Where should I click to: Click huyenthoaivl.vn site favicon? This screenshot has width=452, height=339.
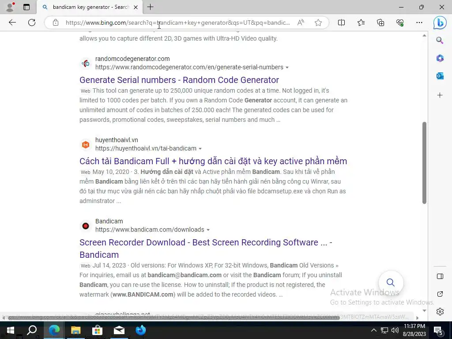point(86,144)
